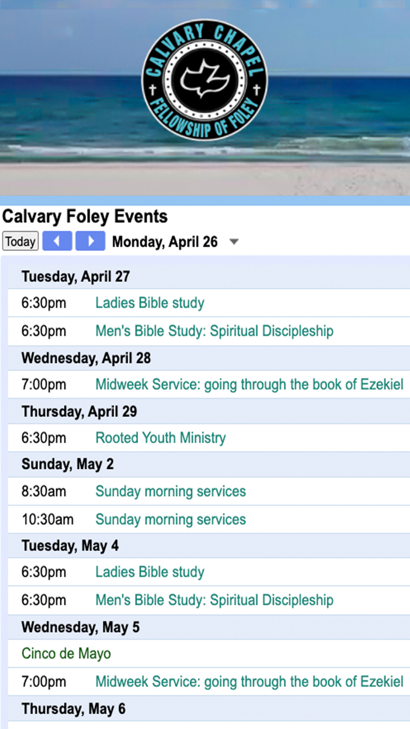Select the 8:30am Sunday morning services event
The width and height of the screenshot is (410, 729).
coord(170,491)
